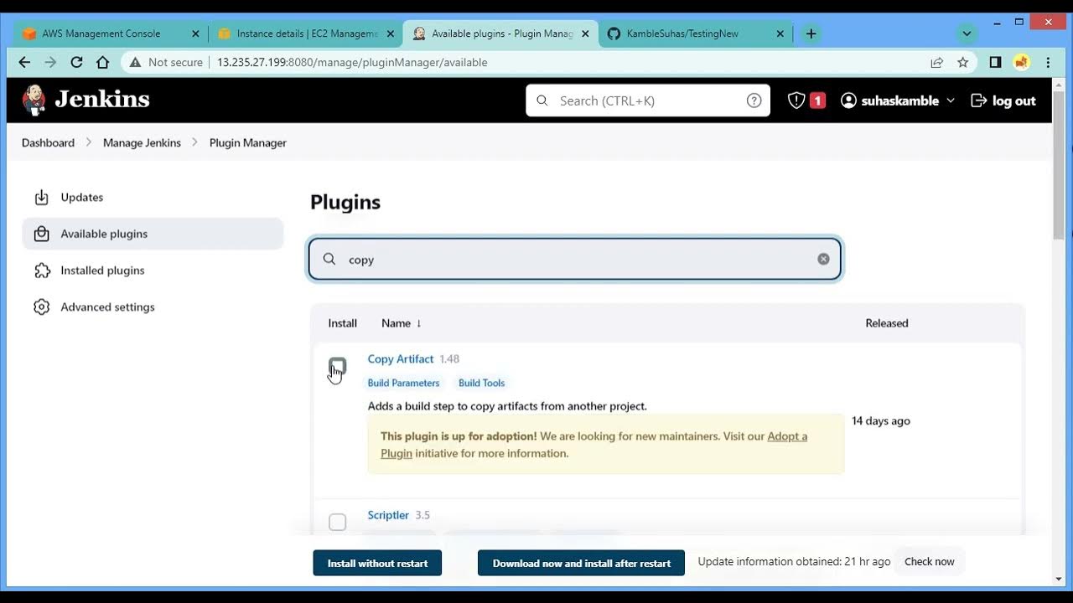The width and height of the screenshot is (1073, 603).
Task: Click the Not secure warning icon
Action: coord(135,62)
